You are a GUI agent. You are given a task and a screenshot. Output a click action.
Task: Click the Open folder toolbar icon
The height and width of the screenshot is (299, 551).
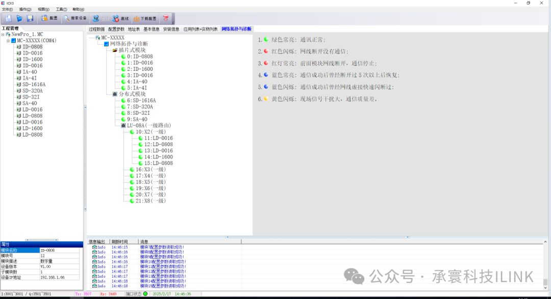point(19,18)
